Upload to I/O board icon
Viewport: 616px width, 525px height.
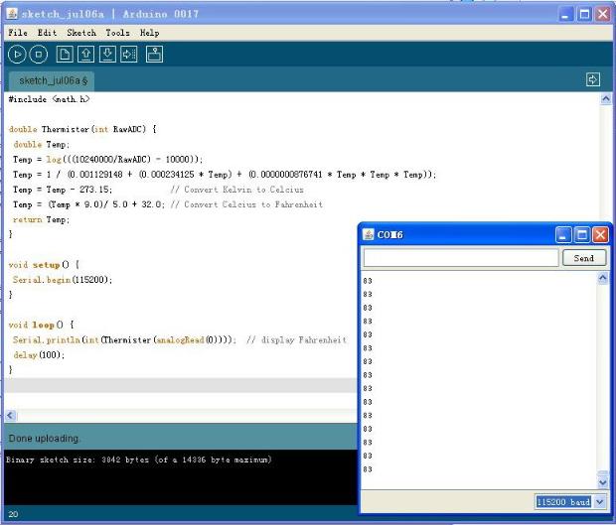(x=129, y=55)
